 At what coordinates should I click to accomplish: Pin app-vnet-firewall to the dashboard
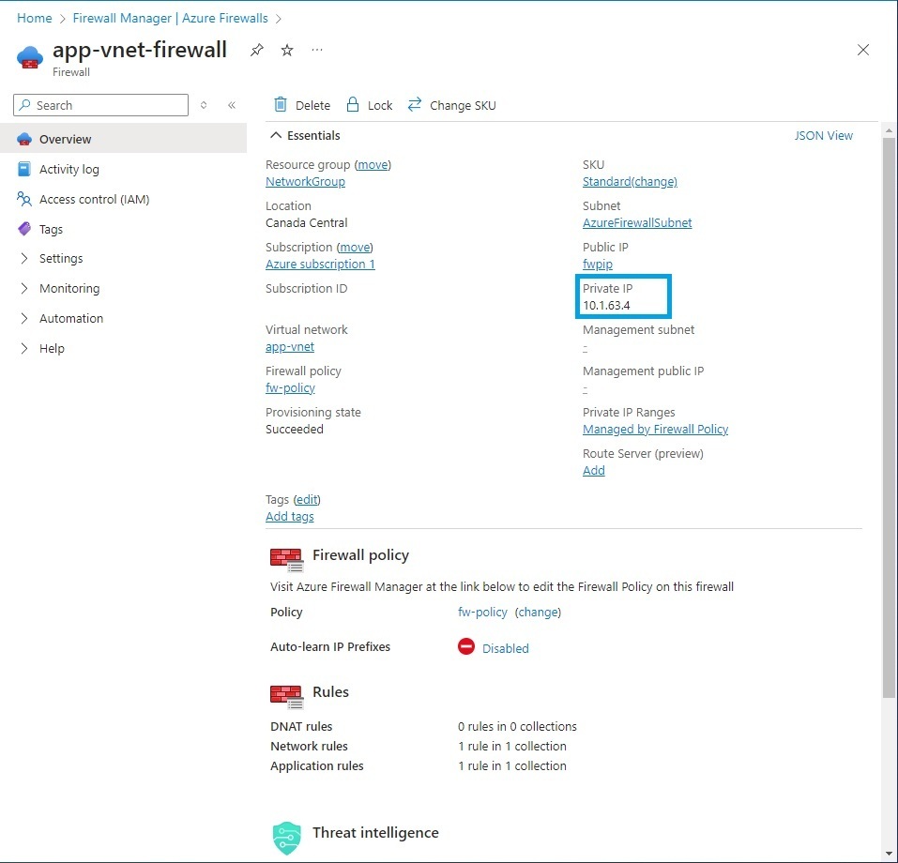[x=256, y=50]
